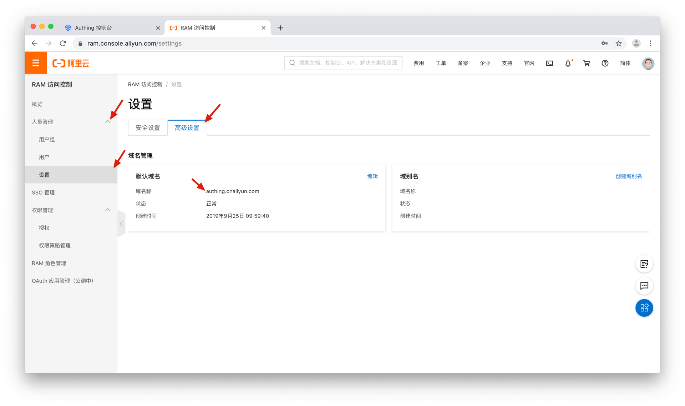Collapse the 人员管理 sidebar section
Image resolution: width=685 pixels, height=406 pixels.
[x=108, y=122]
